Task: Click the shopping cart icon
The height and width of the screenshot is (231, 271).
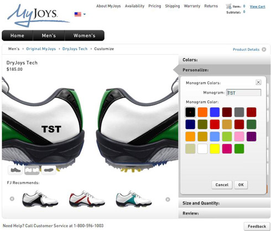Action: coord(228,6)
